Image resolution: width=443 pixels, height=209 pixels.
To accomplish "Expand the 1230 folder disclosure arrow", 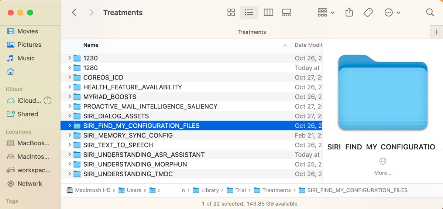I will (69, 58).
